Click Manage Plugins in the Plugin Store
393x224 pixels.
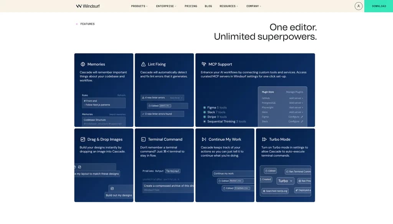point(294,92)
